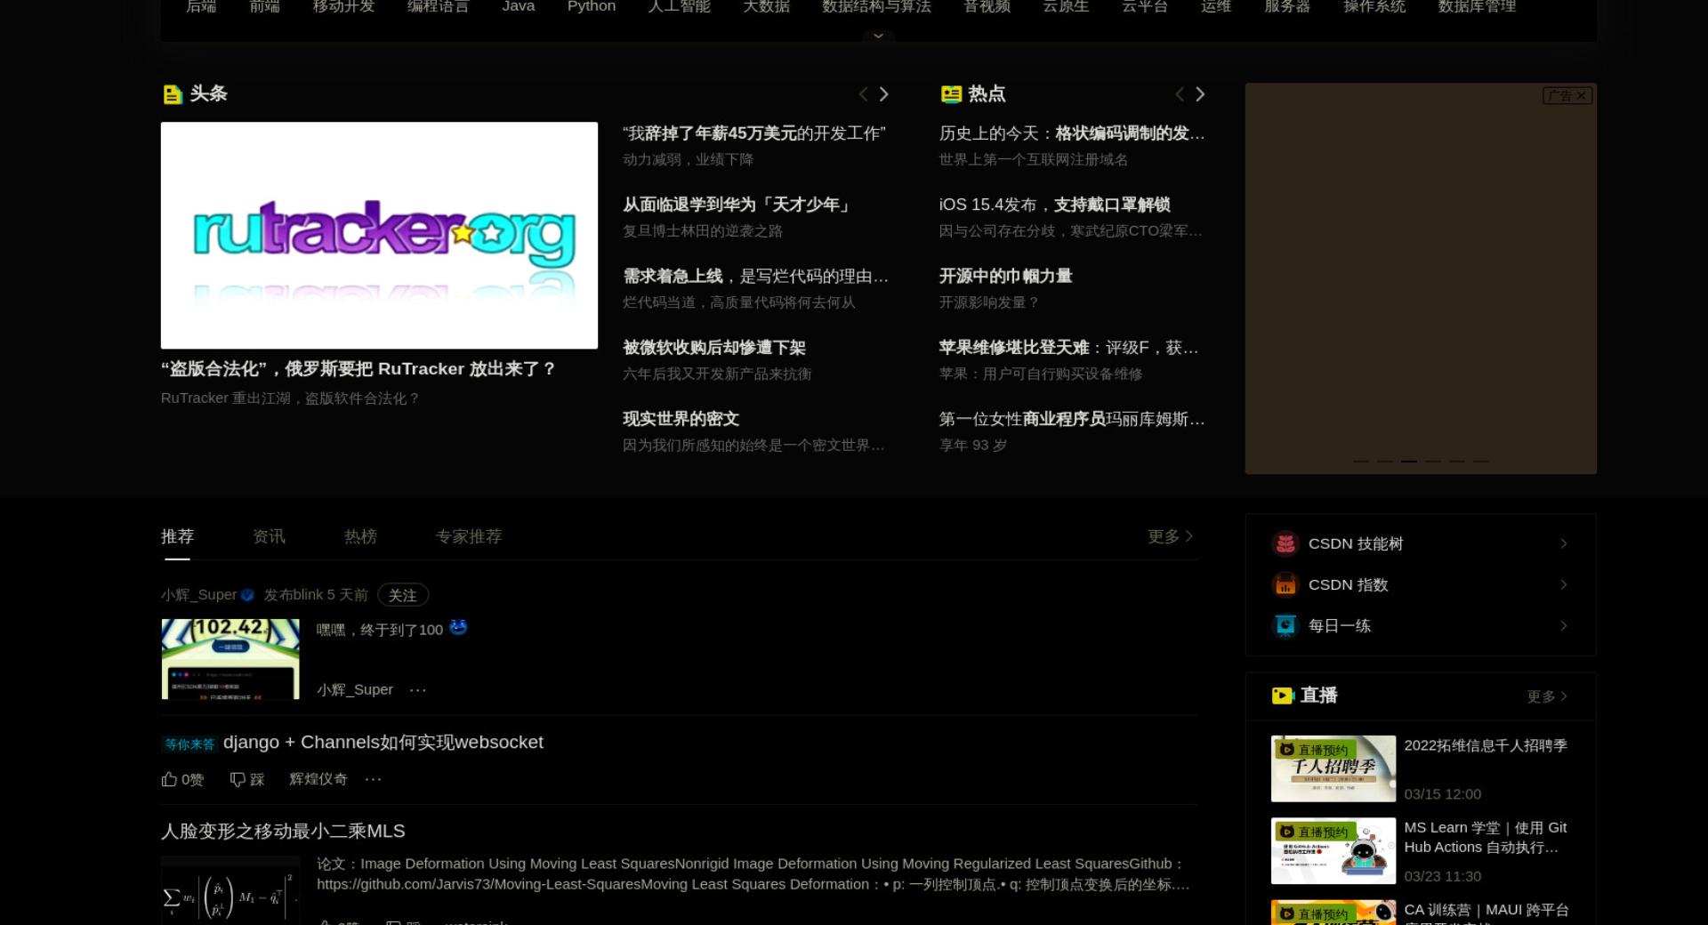Image resolution: width=1708 pixels, height=925 pixels.
Task: Switch to the 热榜 tab
Action: point(360,536)
